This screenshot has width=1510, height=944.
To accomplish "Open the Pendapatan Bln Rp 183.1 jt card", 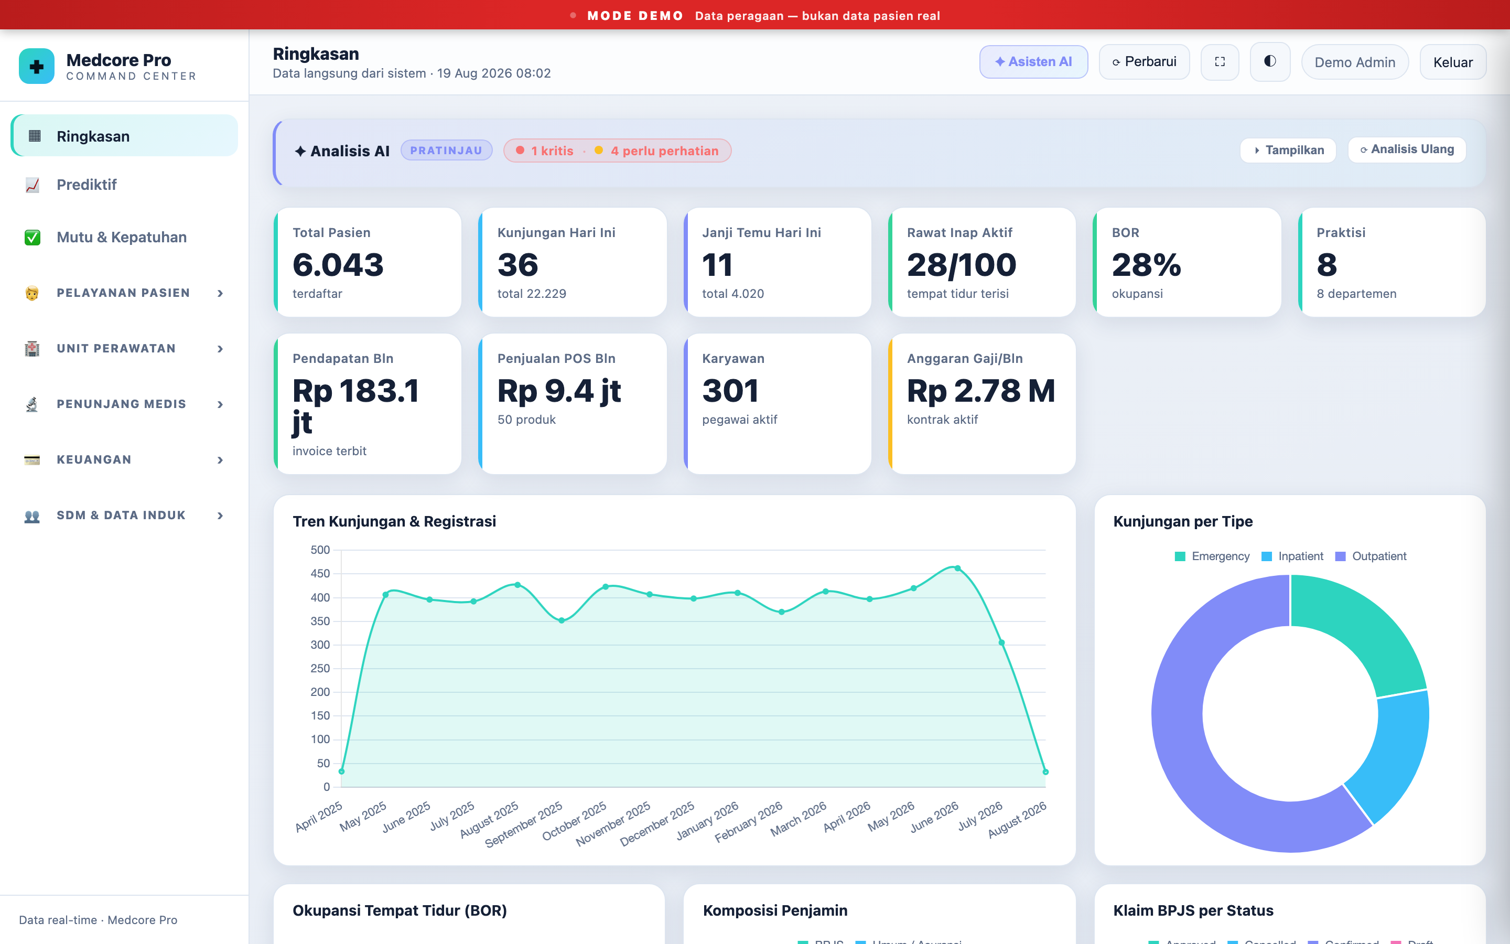I will [368, 404].
